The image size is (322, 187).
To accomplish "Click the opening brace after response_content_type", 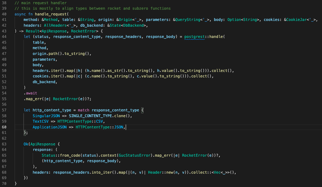I will (142, 110).
